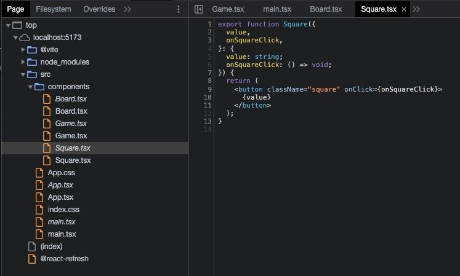
Task: Select the node_modules folder label
Action: [x=65, y=62]
